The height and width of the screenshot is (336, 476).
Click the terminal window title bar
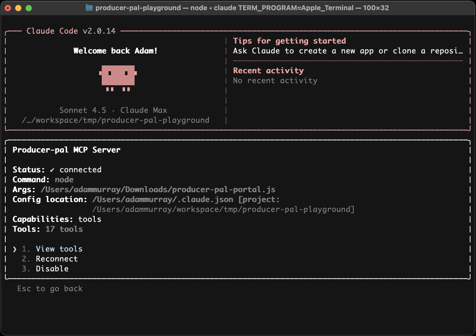237,8
